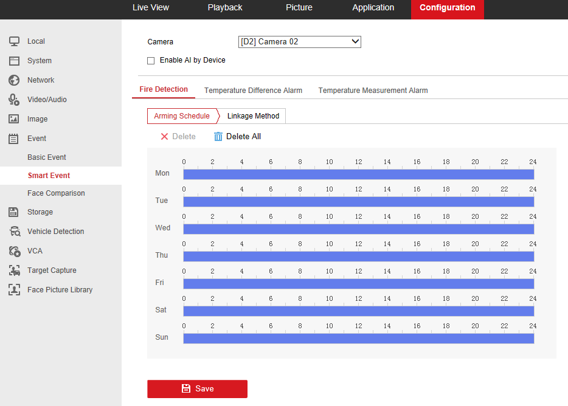The height and width of the screenshot is (406, 568).
Task: Switch to Temperature Difference Alarm tab
Action: (253, 91)
